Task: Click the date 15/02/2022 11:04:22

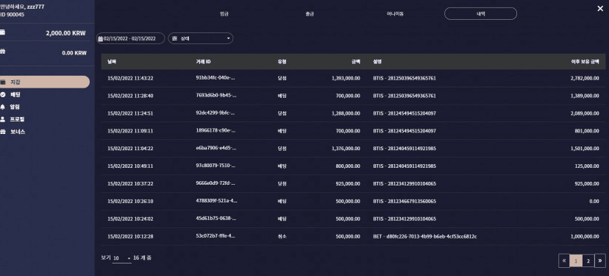Action: [x=130, y=149]
